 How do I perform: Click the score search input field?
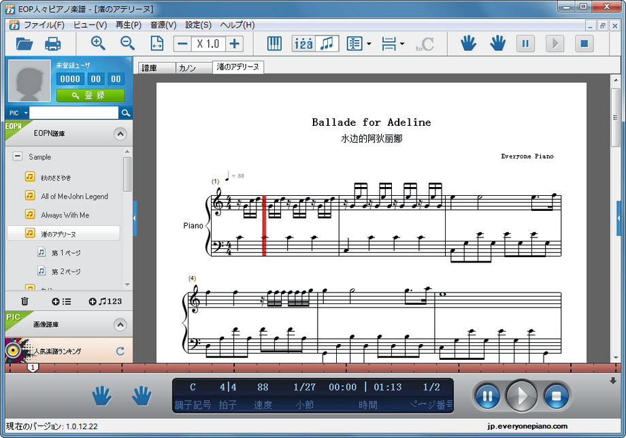coord(74,113)
